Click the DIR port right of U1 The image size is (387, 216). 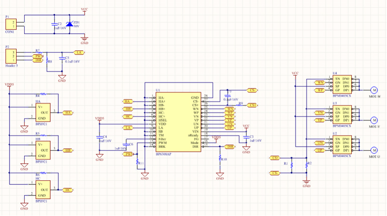[x=229, y=147]
